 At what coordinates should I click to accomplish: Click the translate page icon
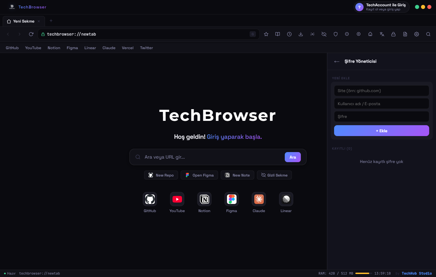pos(382,34)
